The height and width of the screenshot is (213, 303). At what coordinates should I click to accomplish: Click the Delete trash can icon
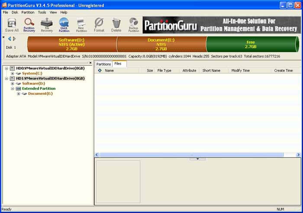[116, 25]
